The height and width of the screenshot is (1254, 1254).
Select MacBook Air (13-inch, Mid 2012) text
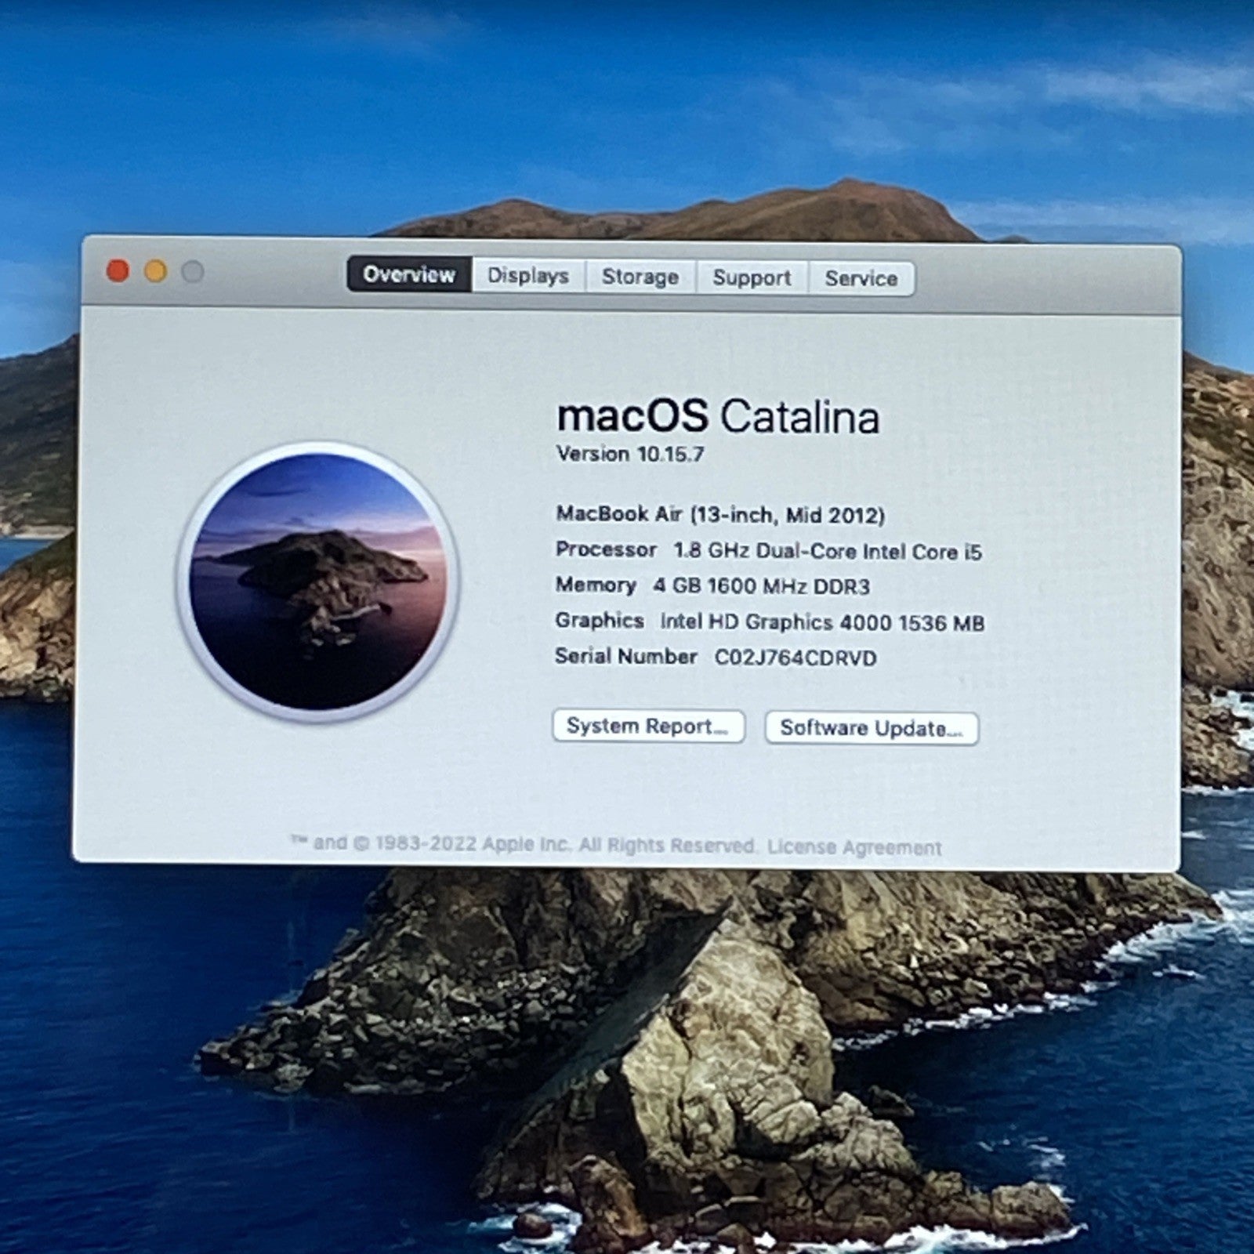pyautogui.click(x=720, y=515)
